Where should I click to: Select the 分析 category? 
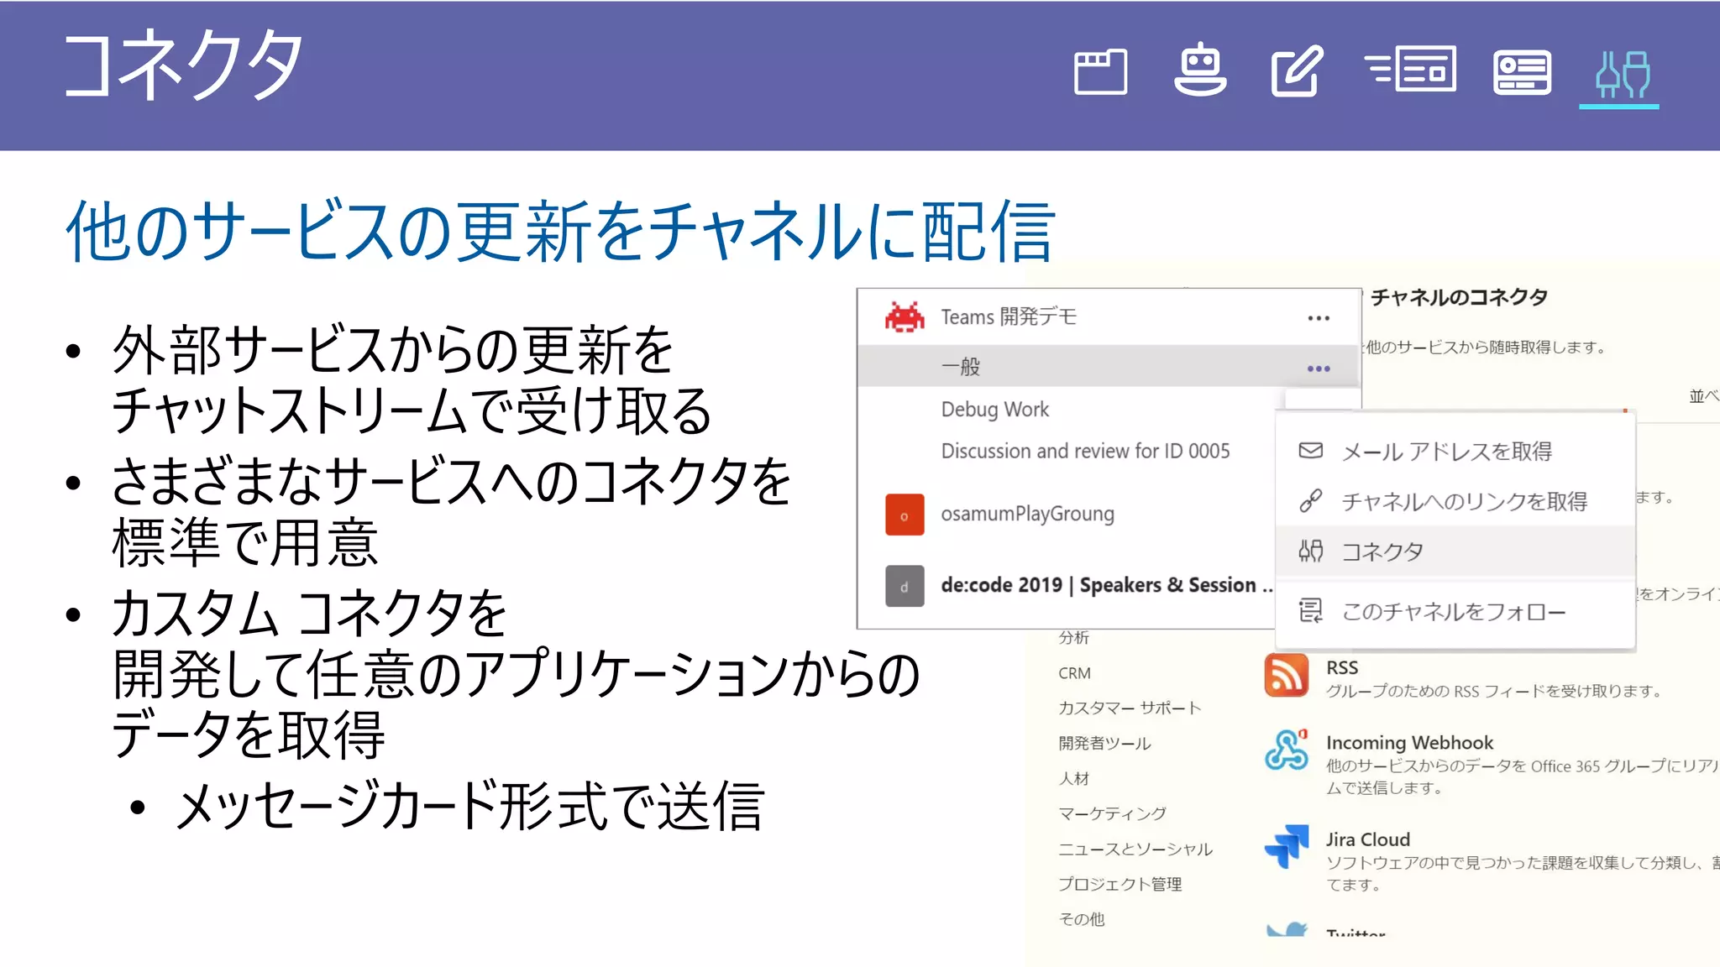1073,638
